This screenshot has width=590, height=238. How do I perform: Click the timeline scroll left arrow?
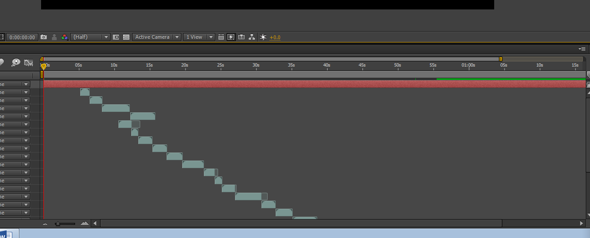(x=95, y=223)
